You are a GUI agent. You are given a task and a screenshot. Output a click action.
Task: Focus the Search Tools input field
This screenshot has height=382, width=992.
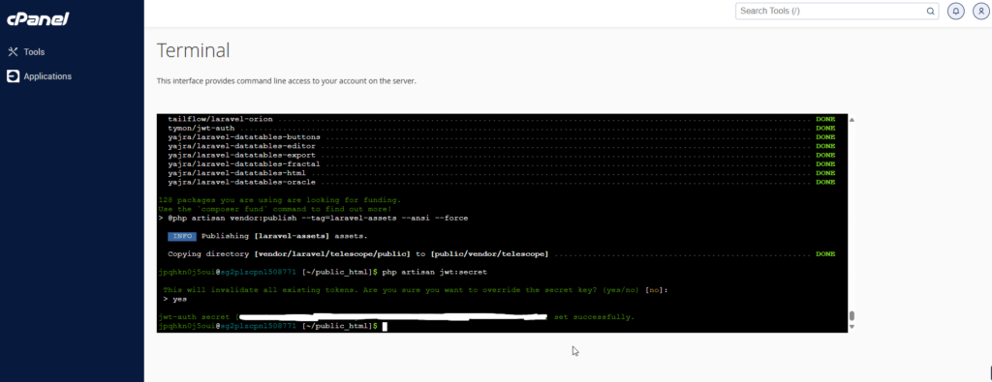pos(838,11)
